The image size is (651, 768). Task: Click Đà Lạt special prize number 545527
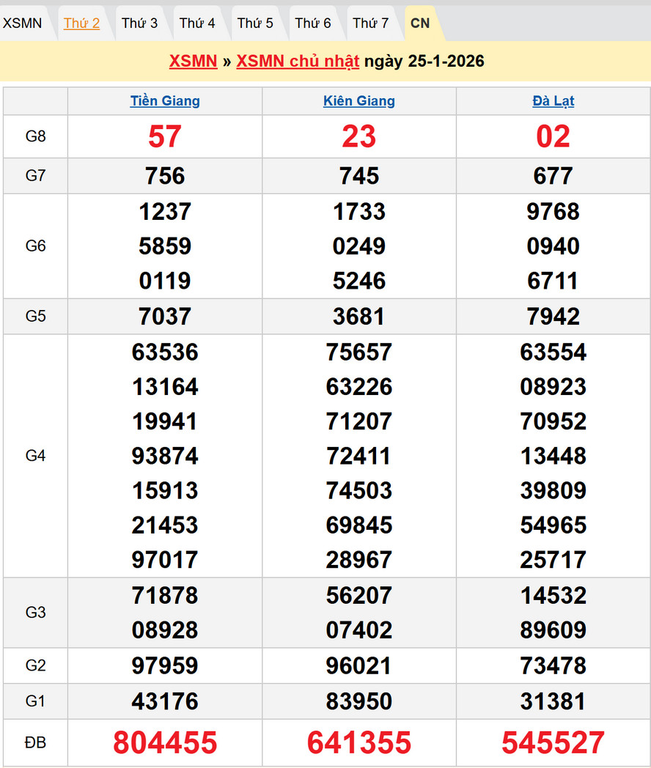coord(553,742)
